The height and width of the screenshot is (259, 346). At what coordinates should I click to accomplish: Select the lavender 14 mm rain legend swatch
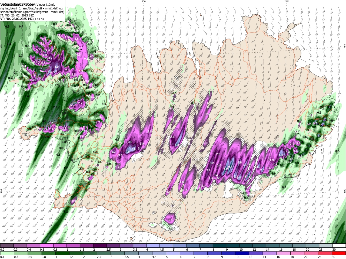269,253
